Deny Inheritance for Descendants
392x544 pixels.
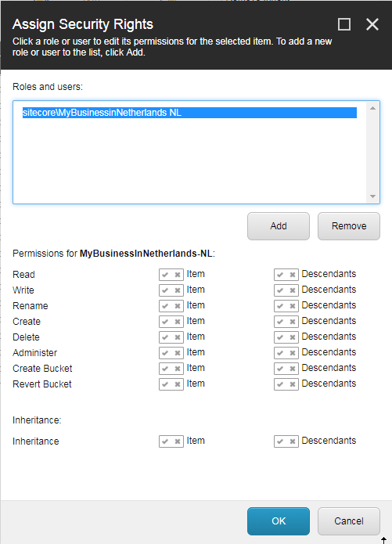[293, 441]
